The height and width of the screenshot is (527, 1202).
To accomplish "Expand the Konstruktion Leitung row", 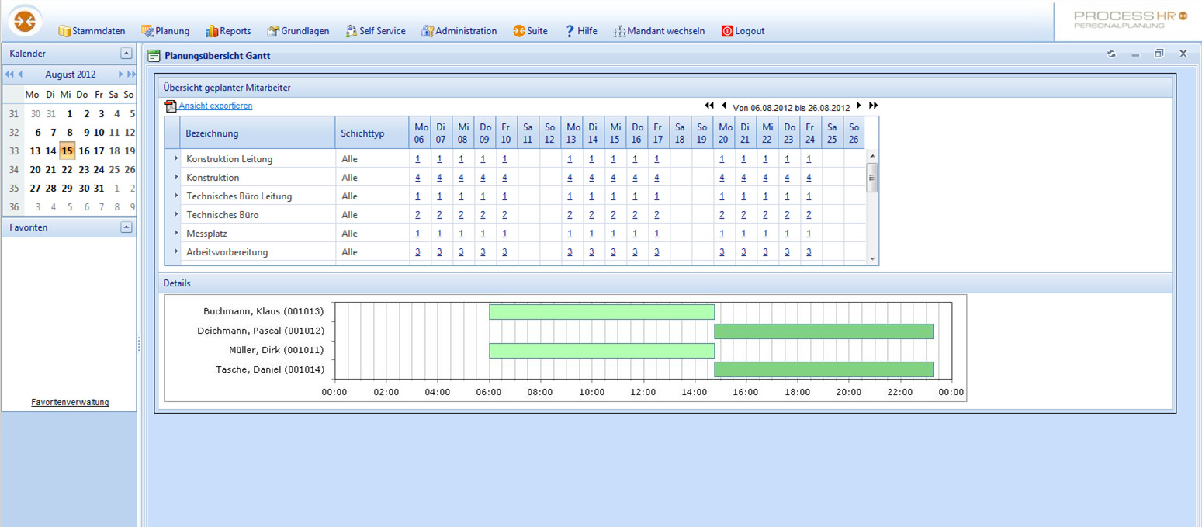I will pyautogui.click(x=176, y=158).
